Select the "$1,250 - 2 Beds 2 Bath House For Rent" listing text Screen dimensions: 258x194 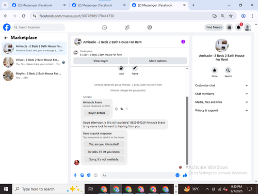(x=101, y=55)
